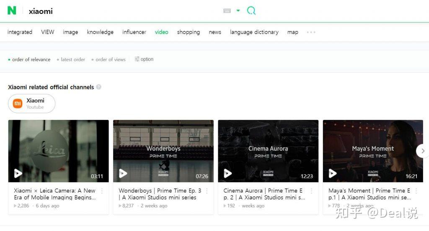This screenshot has width=429, height=231.
Task: Open the map tab
Action: (x=292, y=32)
